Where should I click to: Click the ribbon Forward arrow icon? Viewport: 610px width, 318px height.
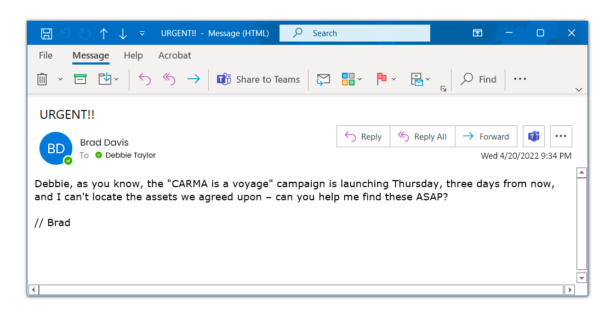coord(193,79)
